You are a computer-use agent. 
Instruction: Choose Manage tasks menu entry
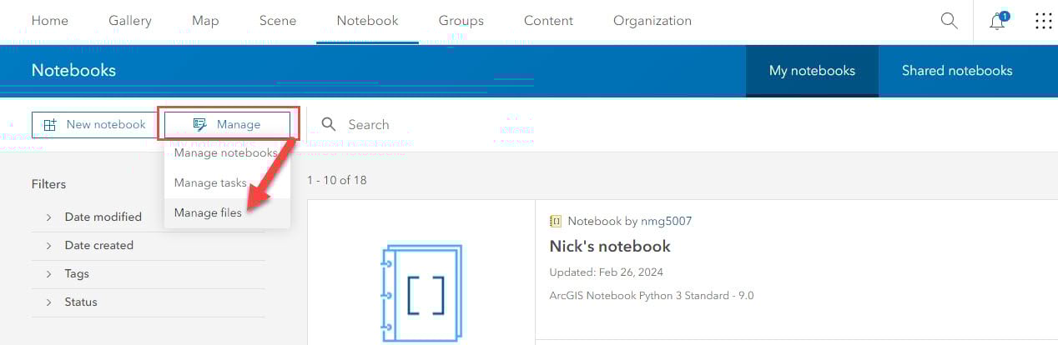(210, 182)
